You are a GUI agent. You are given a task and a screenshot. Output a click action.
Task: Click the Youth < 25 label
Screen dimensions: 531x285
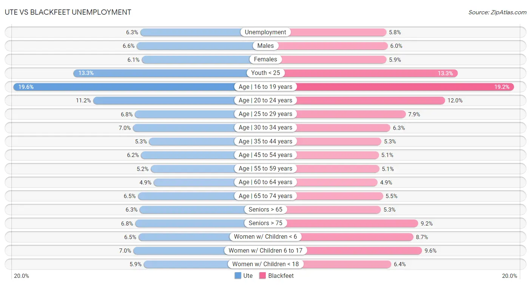[265, 73]
